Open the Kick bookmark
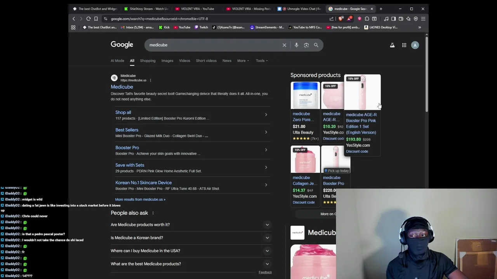This screenshot has height=279, width=497. click(164, 27)
